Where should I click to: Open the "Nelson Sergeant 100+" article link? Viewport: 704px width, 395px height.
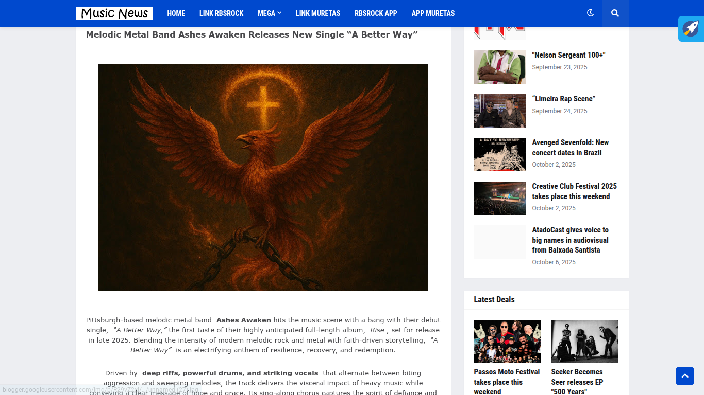pyautogui.click(x=568, y=55)
